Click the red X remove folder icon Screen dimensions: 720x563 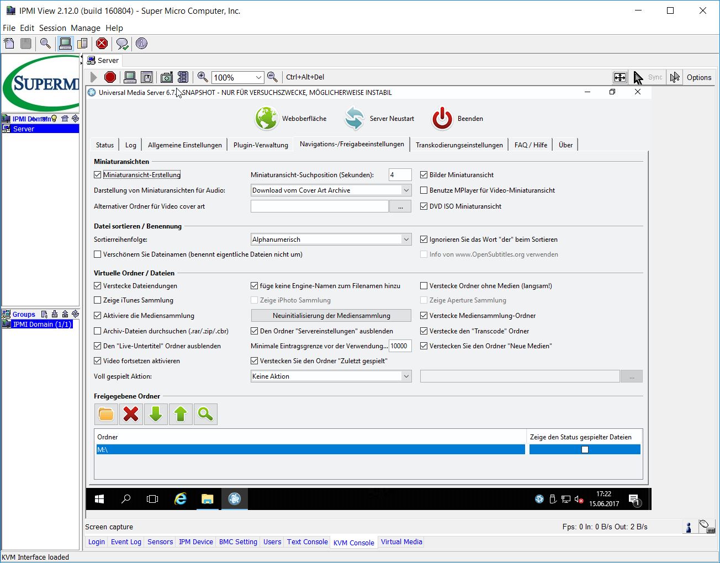tap(131, 414)
